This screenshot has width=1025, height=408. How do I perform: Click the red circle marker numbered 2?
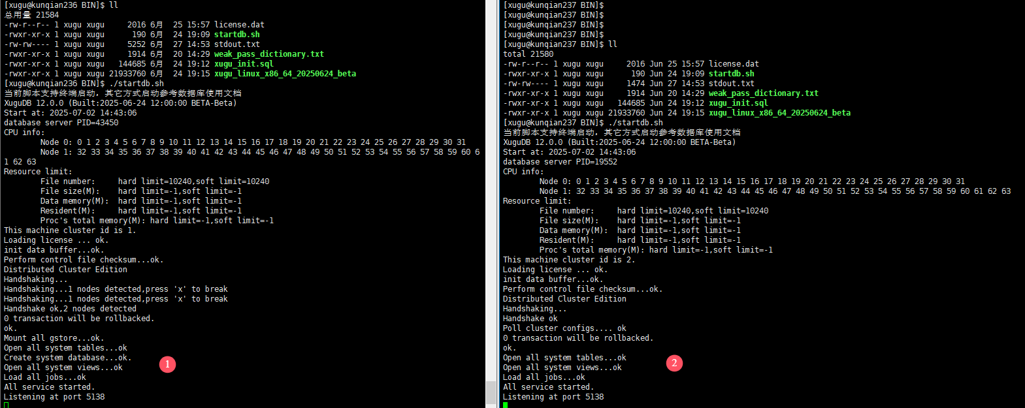click(x=674, y=363)
